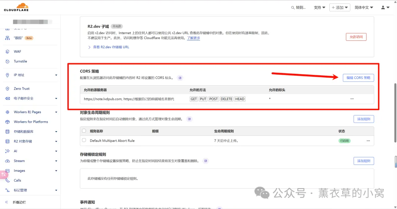Open 对象生命周期规则 documentation icon
The width and height of the screenshot is (397, 209).
[189, 119]
